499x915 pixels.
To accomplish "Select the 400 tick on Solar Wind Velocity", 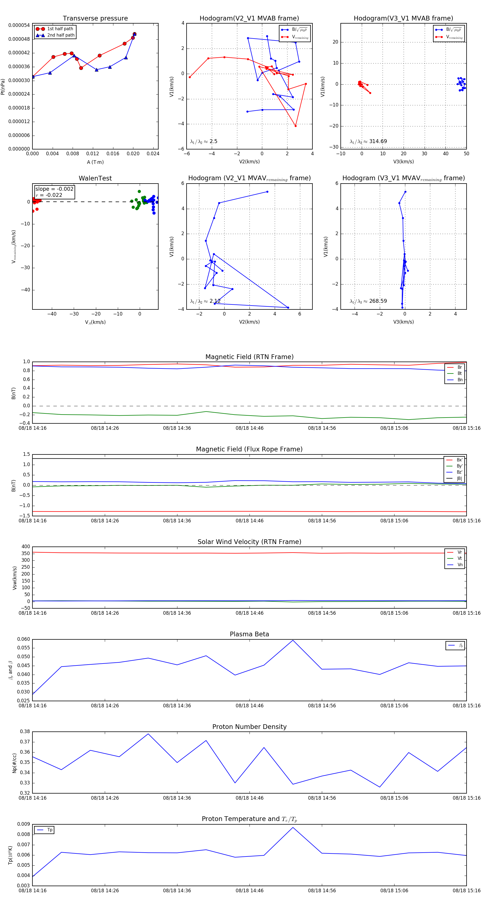I will click(x=26, y=547).
